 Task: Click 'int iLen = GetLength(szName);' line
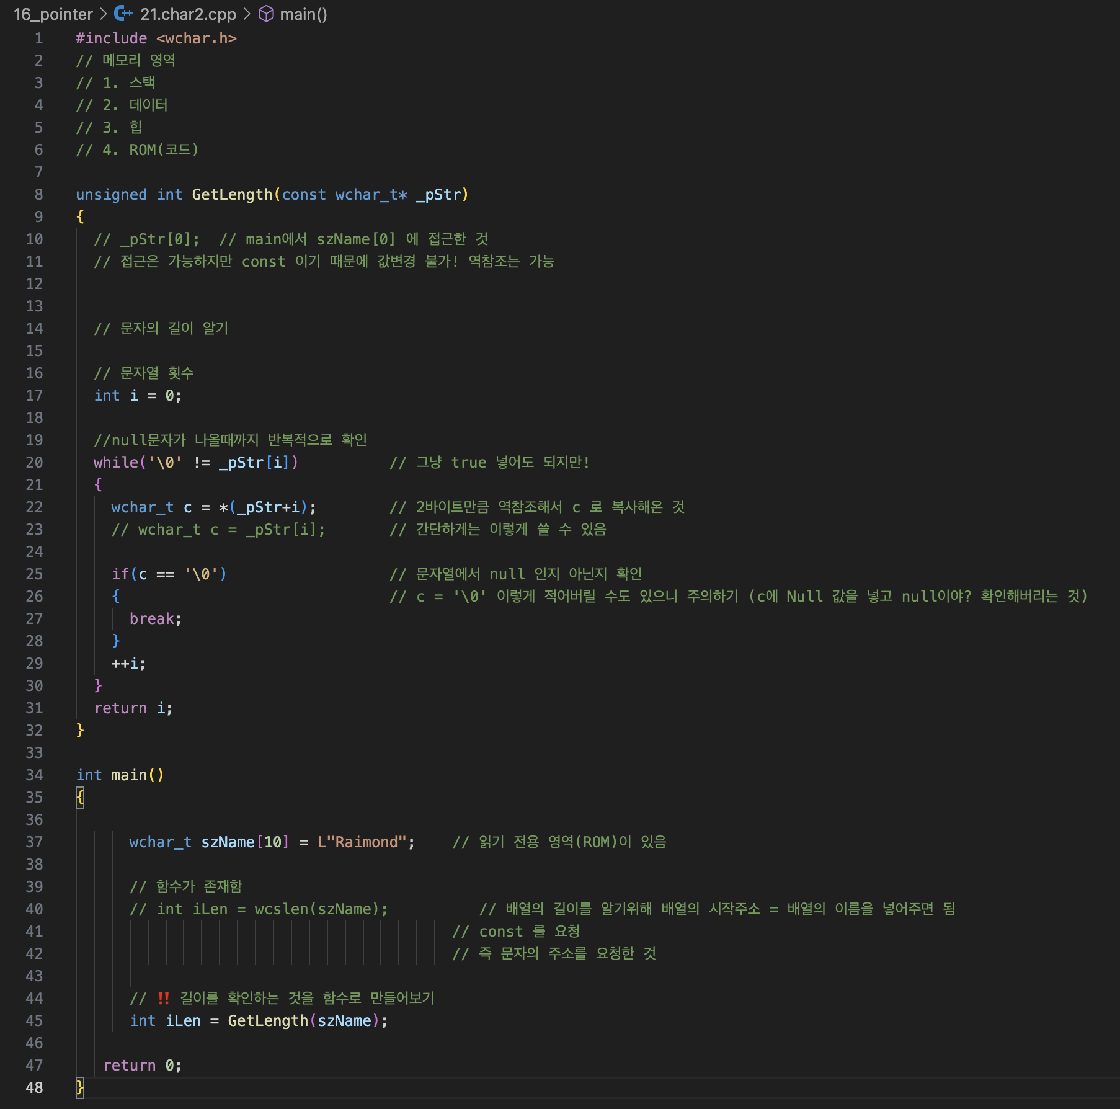coord(259,1021)
